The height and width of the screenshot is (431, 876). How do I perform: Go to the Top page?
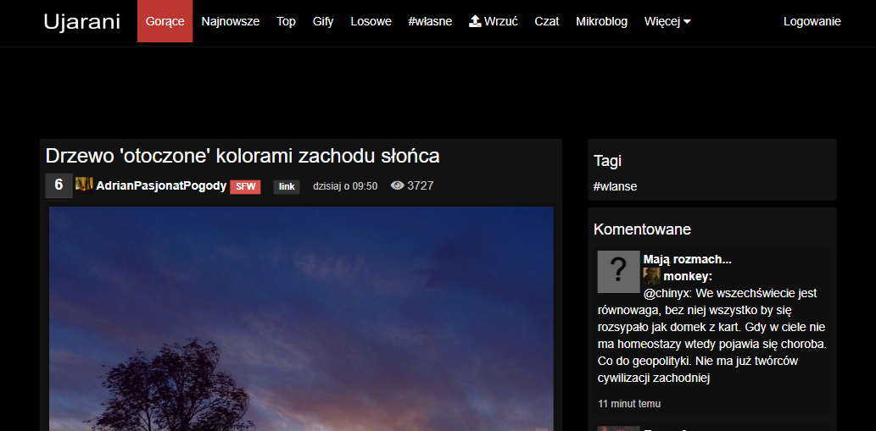coord(286,21)
